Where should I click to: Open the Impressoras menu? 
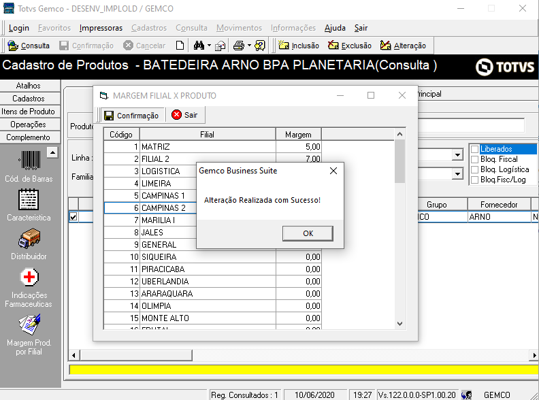(x=101, y=28)
